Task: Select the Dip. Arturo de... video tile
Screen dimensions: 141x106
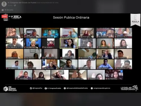Action: (123, 33)
